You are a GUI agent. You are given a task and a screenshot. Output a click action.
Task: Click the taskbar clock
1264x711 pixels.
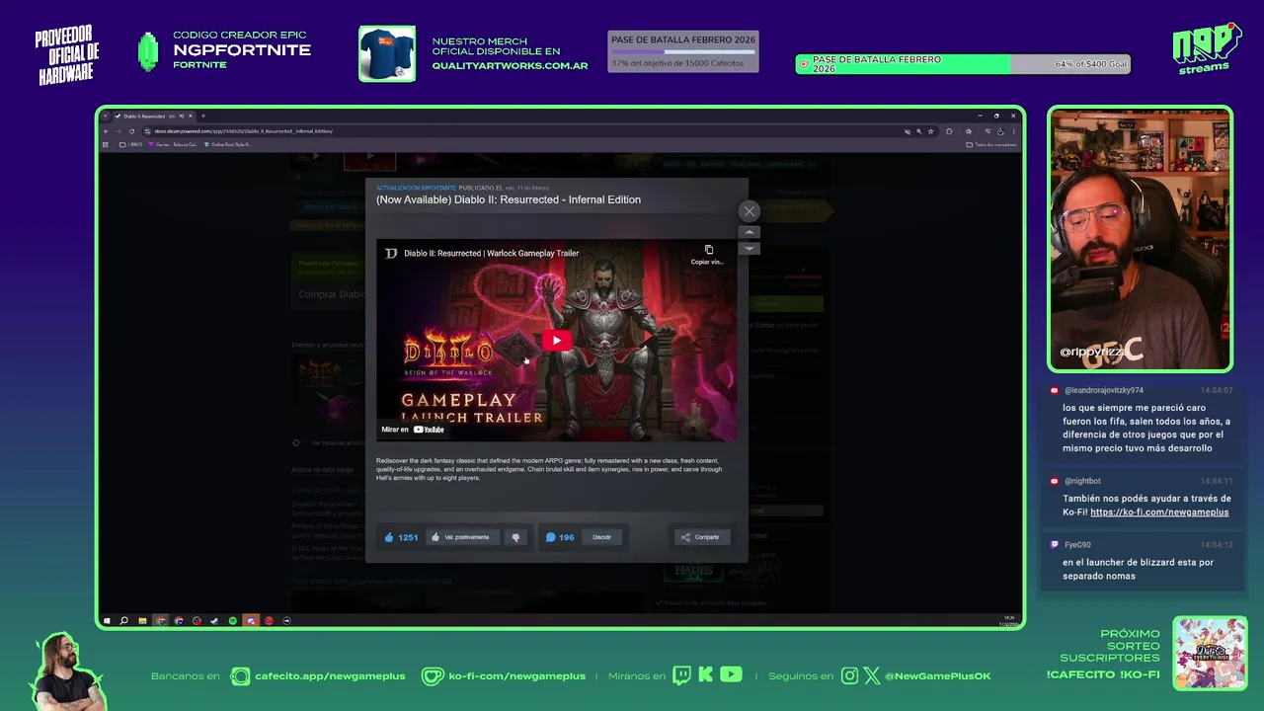[1008, 621]
